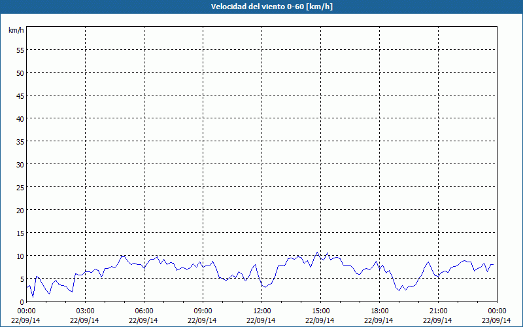Click the 23/09/14 date label
The width and height of the screenshot is (523, 327).
point(496,320)
